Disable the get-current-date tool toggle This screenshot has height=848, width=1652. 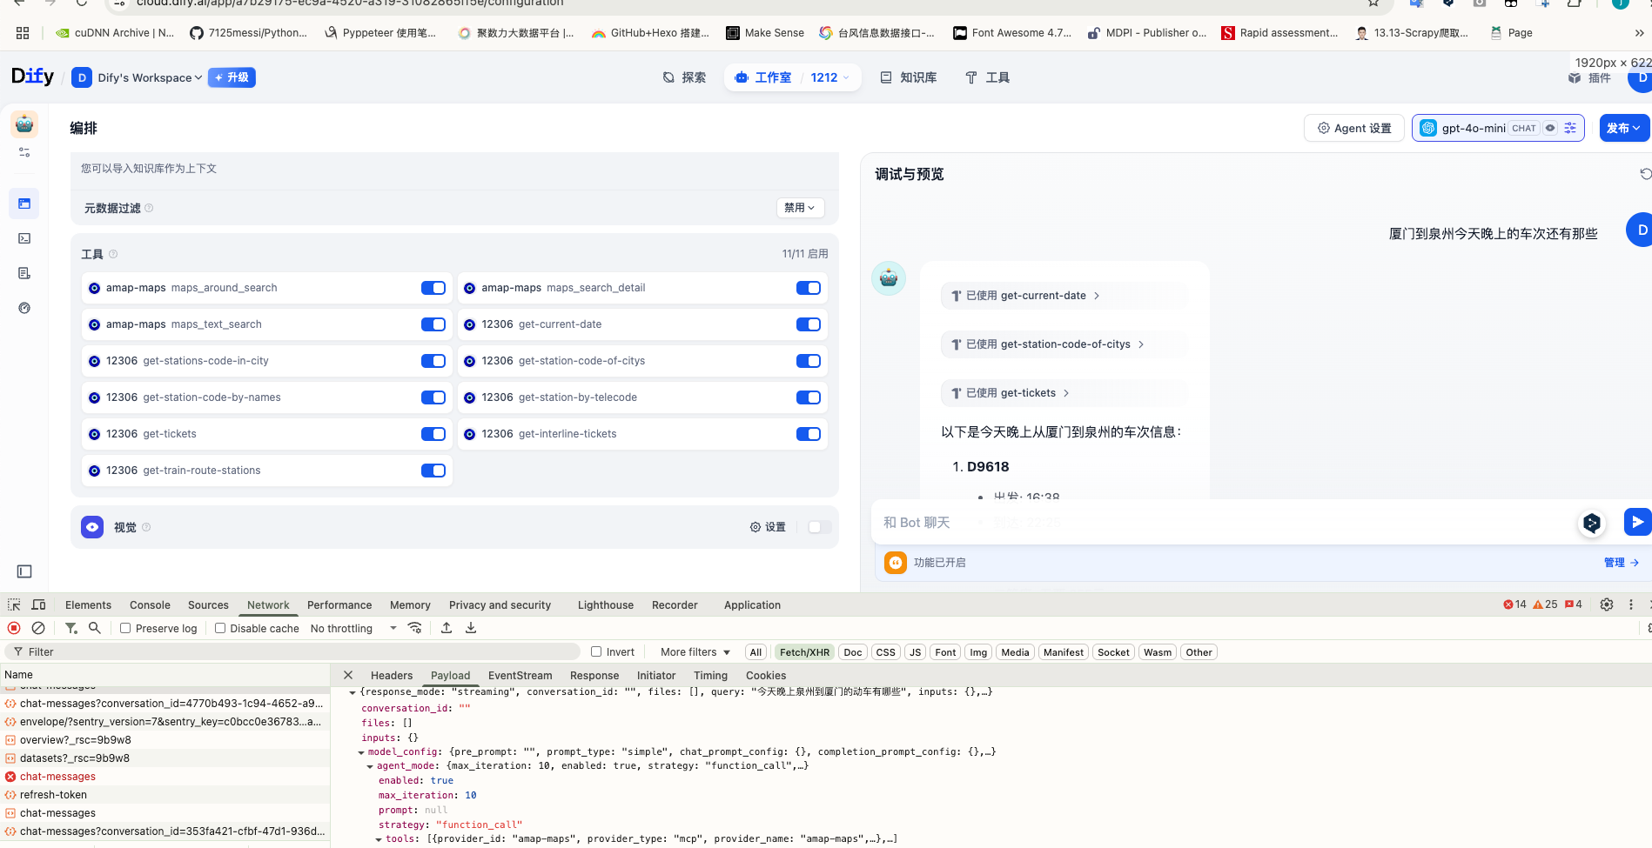click(x=809, y=324)
